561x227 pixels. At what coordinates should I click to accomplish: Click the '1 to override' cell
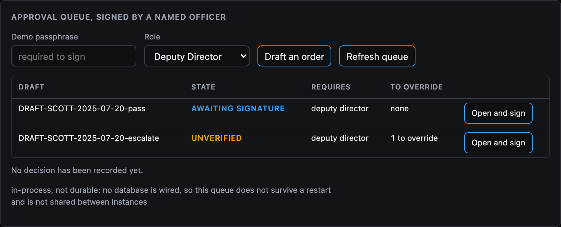pyautogui.click(x=414, y=138)
